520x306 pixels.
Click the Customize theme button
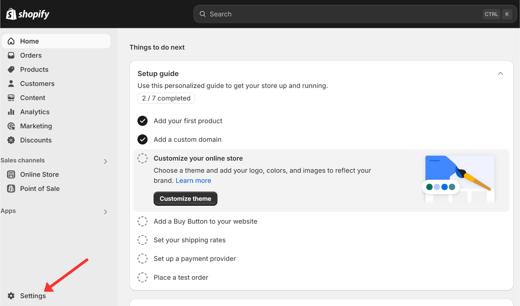pos(185,199)
